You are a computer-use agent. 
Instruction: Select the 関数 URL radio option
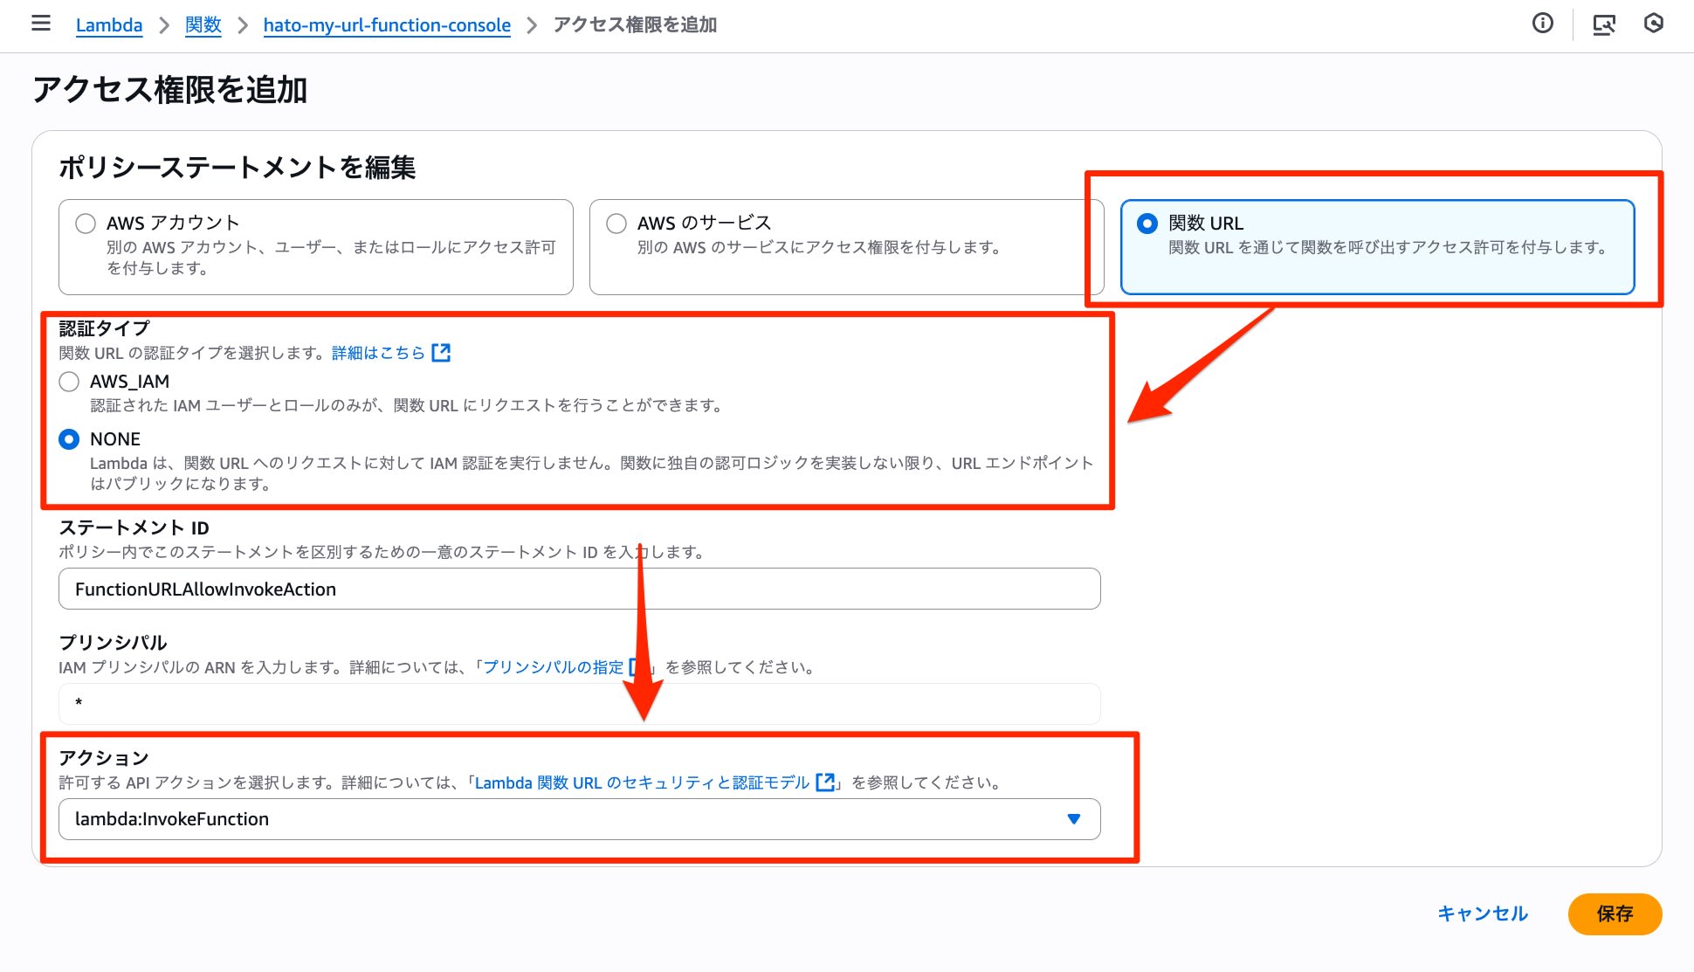1147,223
